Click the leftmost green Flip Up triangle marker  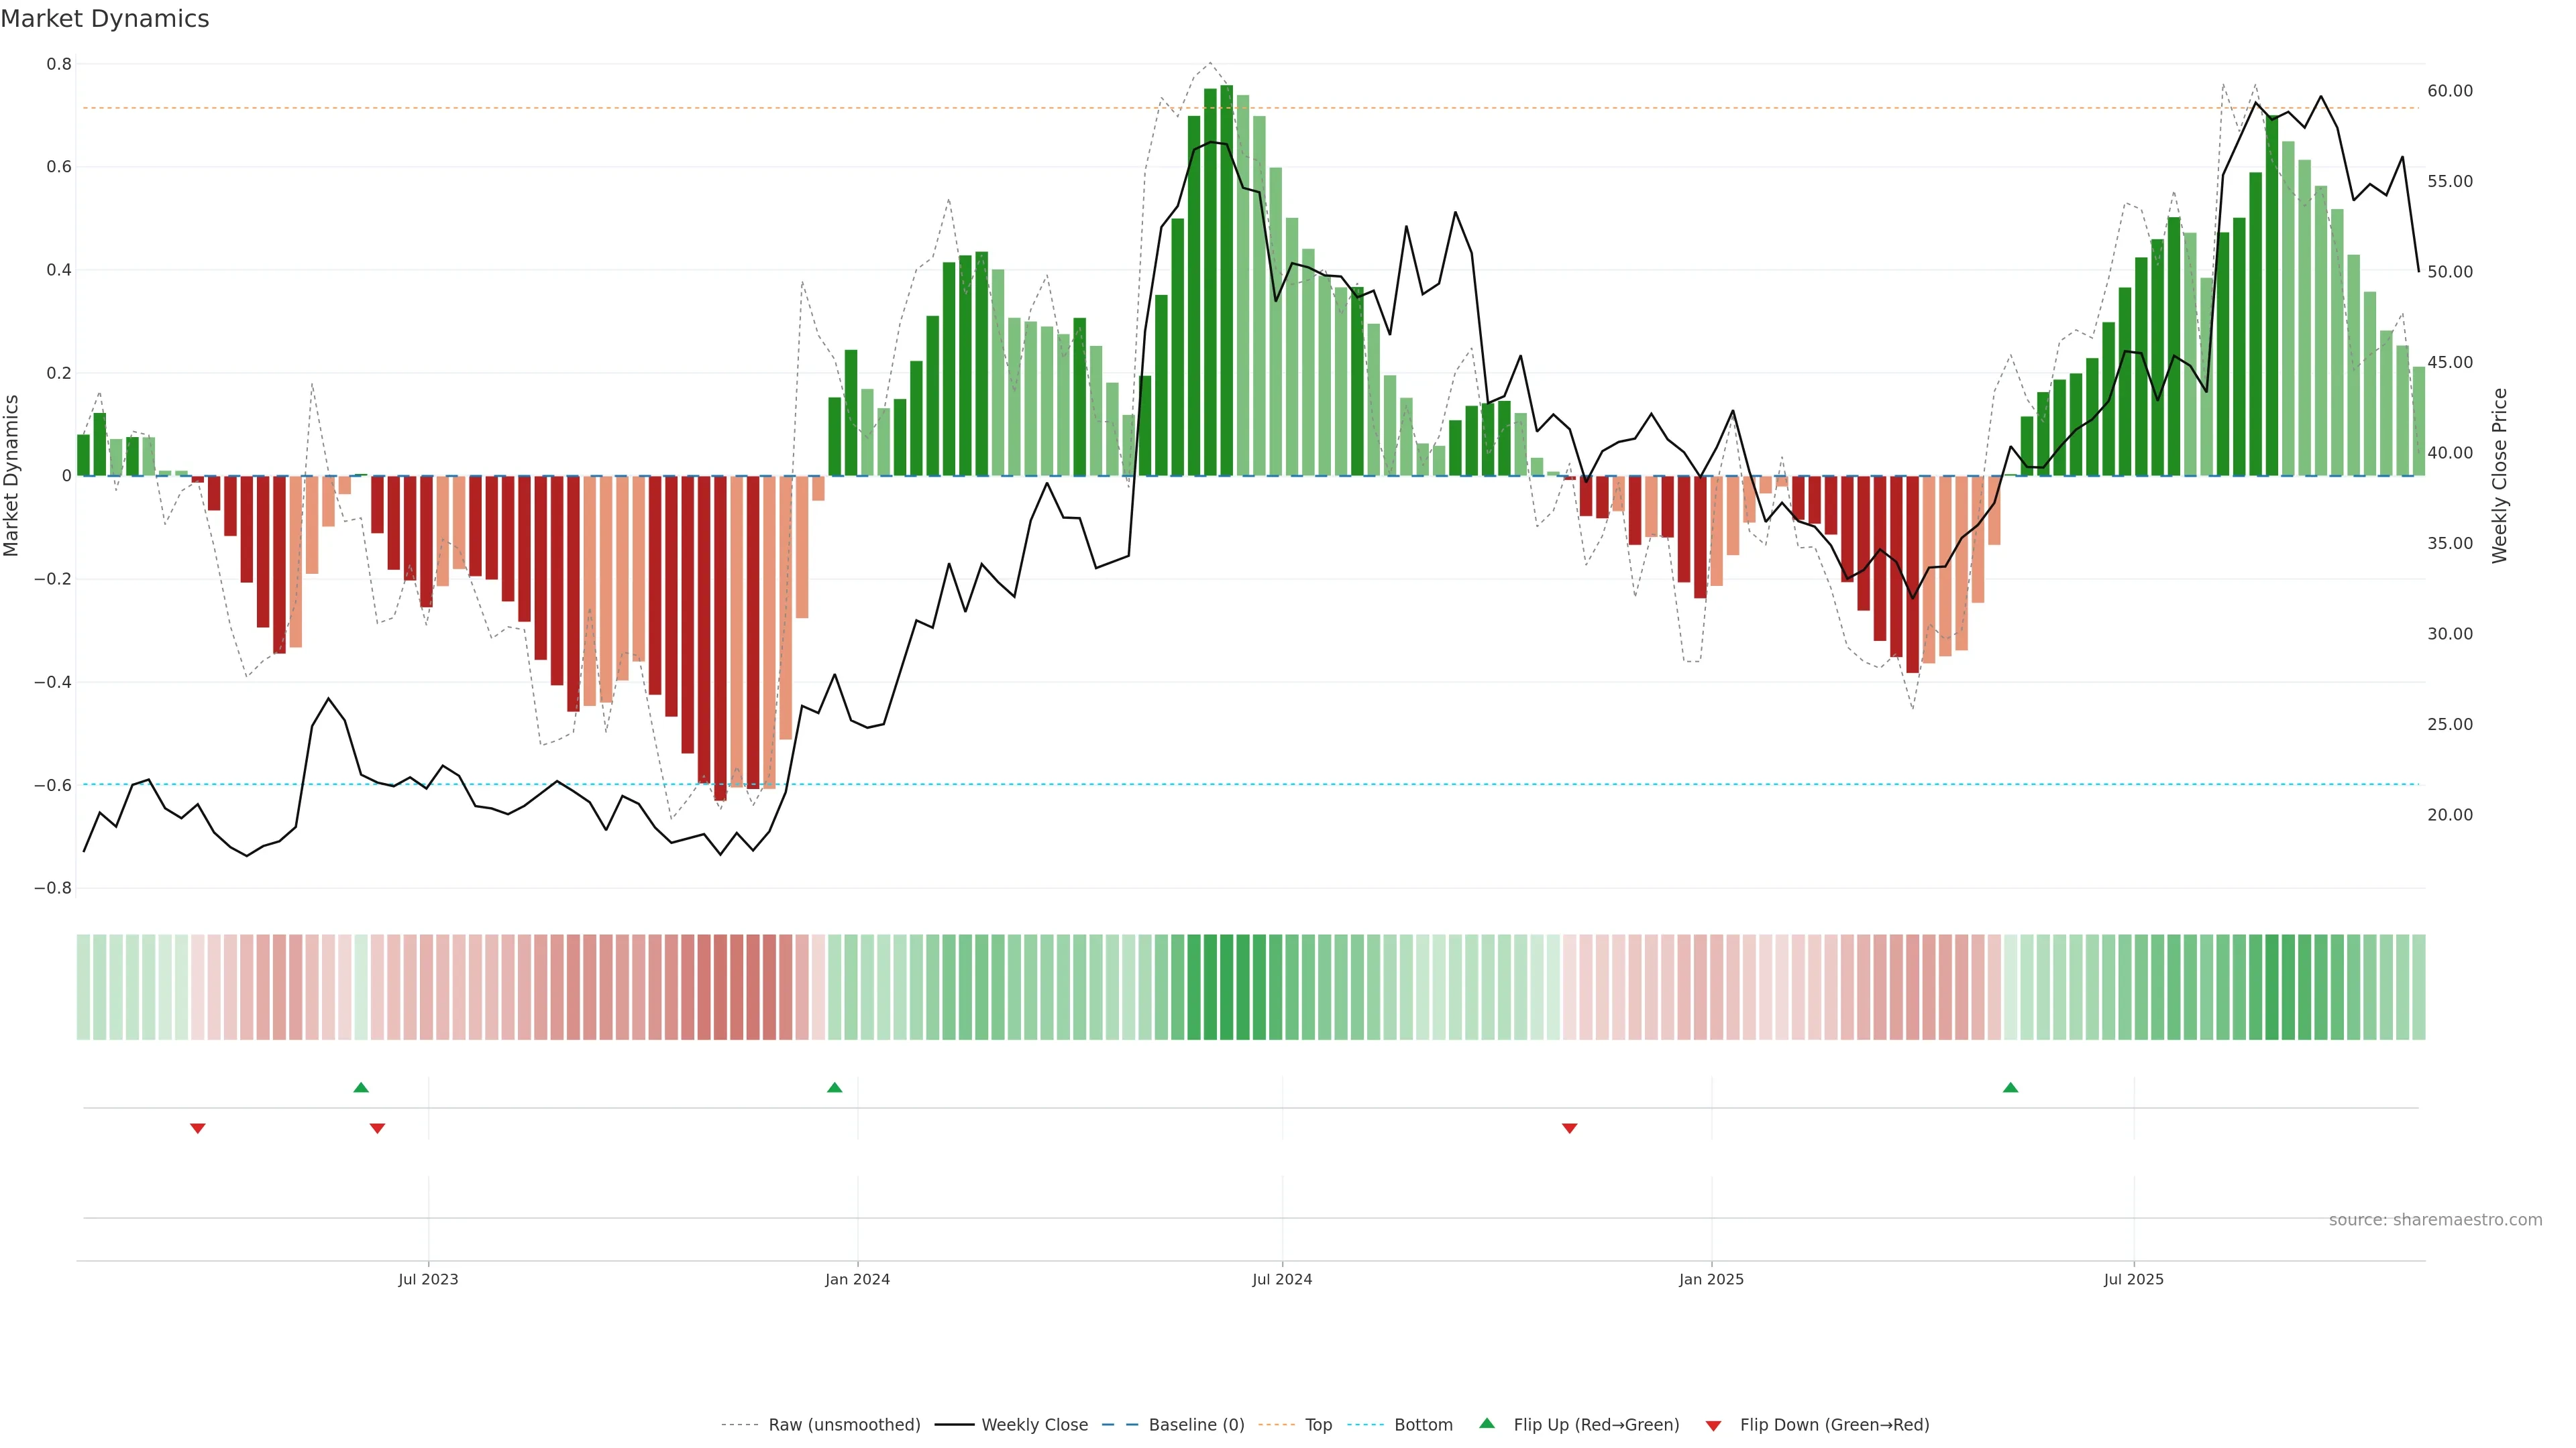361,1087
